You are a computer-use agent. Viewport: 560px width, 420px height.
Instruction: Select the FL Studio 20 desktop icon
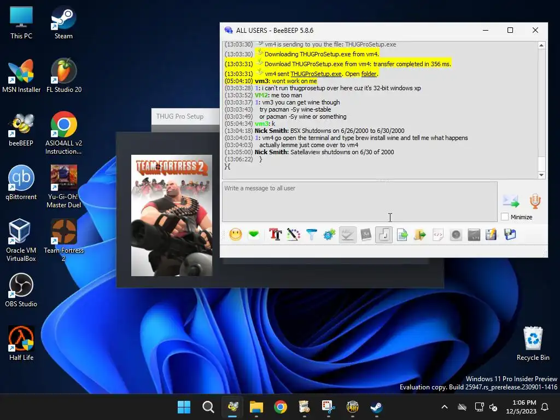coord(64,76)
